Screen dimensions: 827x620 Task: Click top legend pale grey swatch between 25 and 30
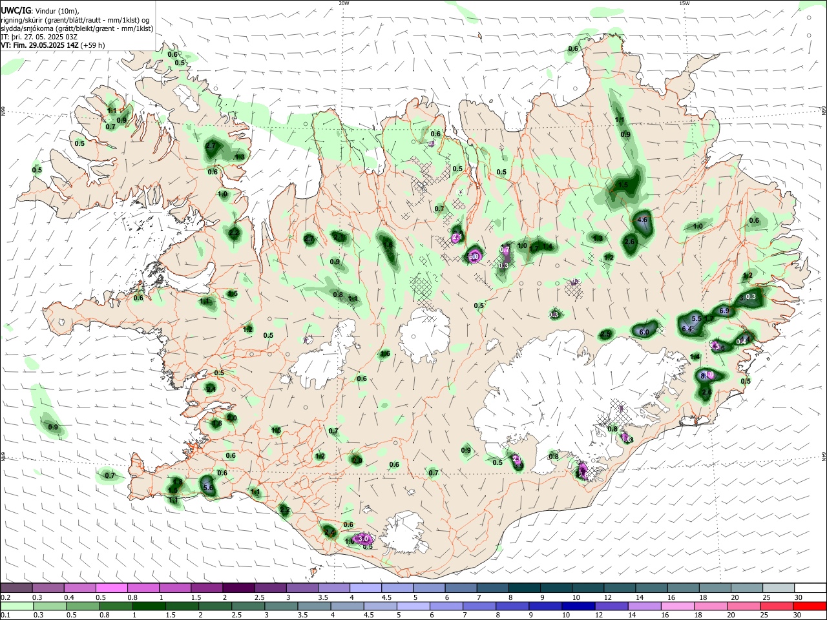(778, 588)
